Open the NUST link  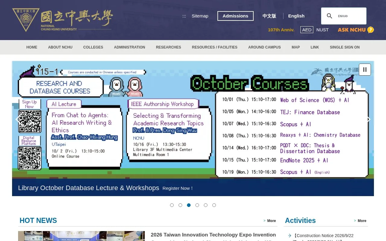click(322, 30)
